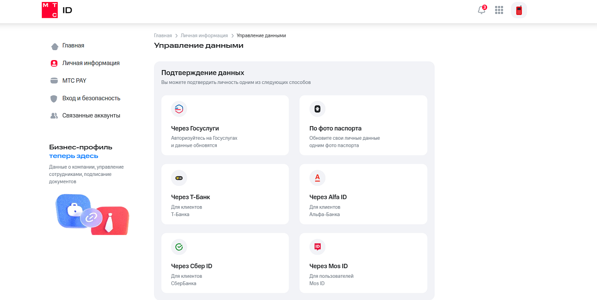Select Личная информация in the sidebar
Image resolution: width=597 pixels, height=300 pixels.
[90, 63]
